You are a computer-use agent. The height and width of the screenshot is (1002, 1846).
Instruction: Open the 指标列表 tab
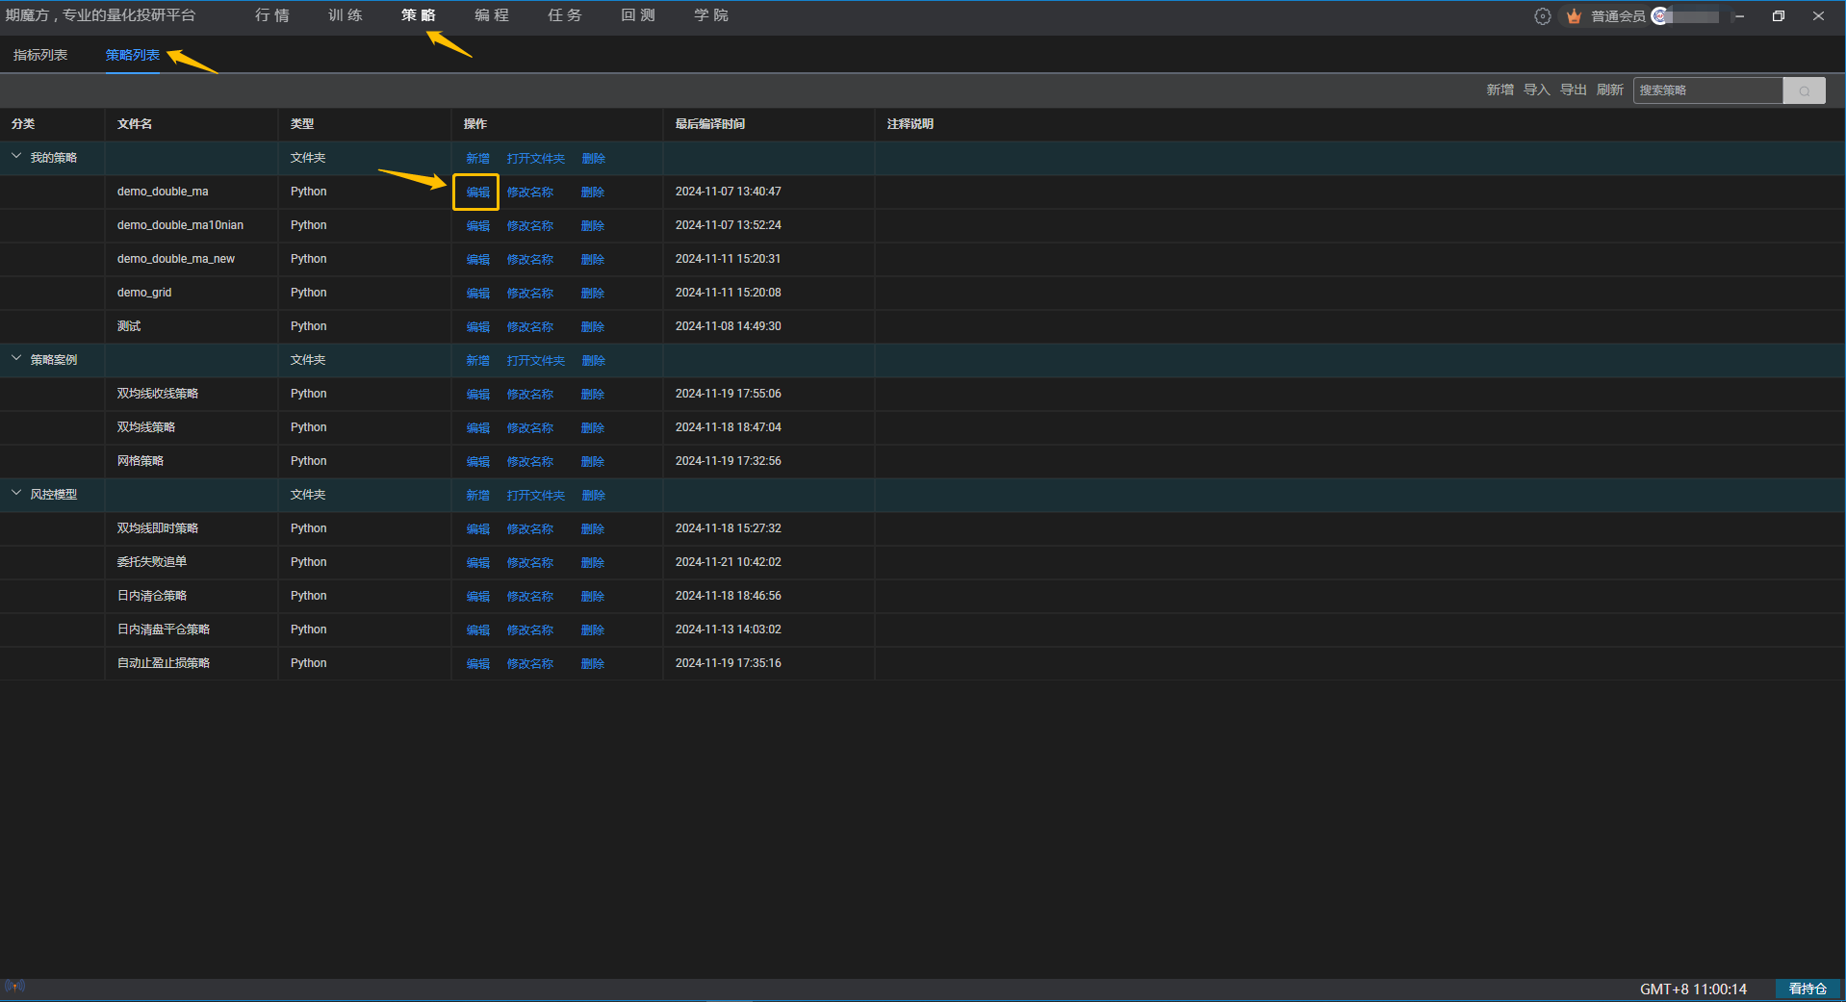[x=40, y=55]
